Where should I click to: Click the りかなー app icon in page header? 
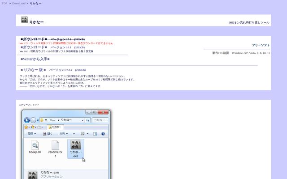point(25,20)
